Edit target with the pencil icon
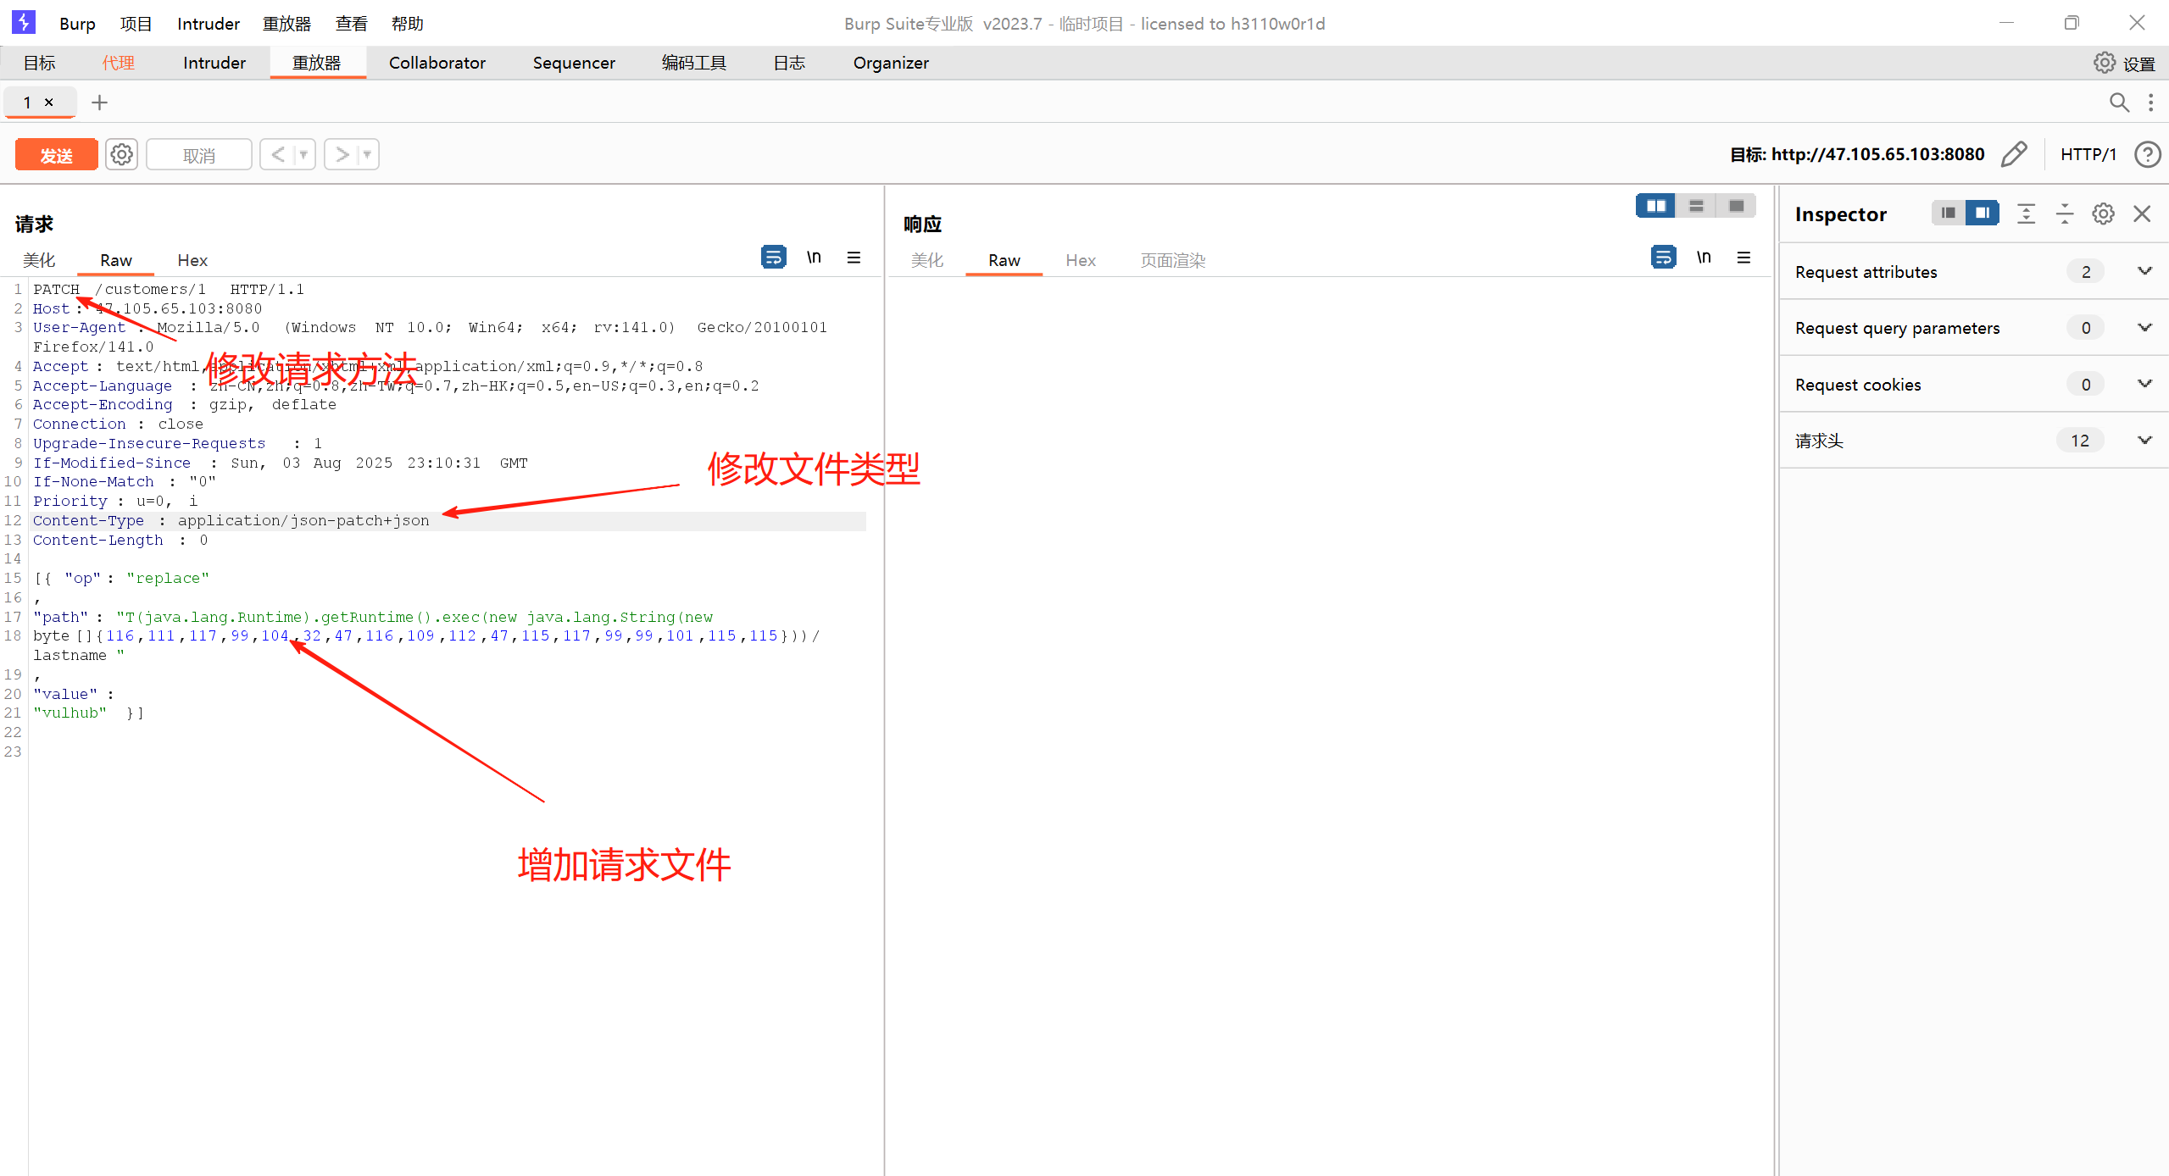2169x1176 pixels. 2014,154
